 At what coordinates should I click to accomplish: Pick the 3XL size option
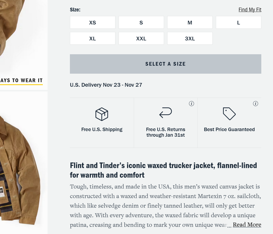point(190,39)
